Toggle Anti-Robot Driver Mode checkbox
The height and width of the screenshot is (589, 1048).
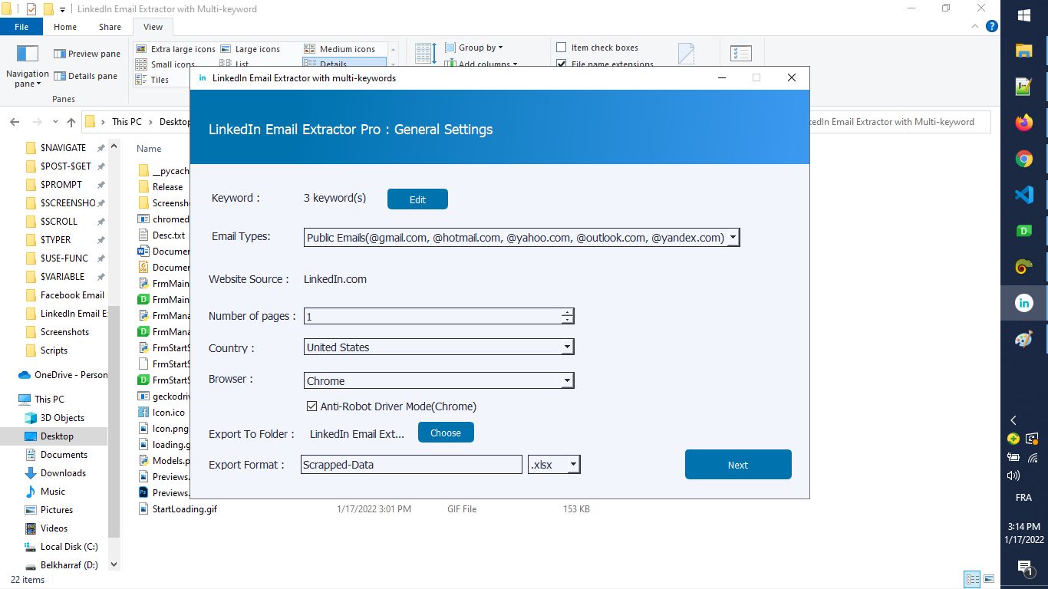click(311, 406)
